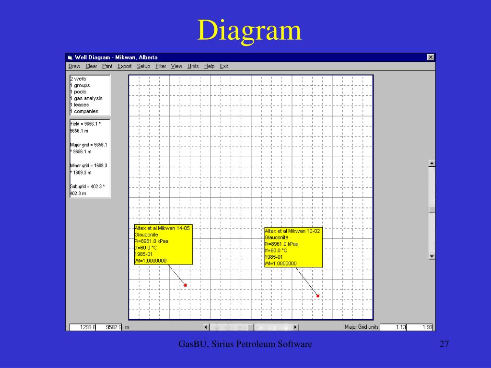The image size is (491, 368).
Task: Open the Clear menu
Action: [91, 66]
